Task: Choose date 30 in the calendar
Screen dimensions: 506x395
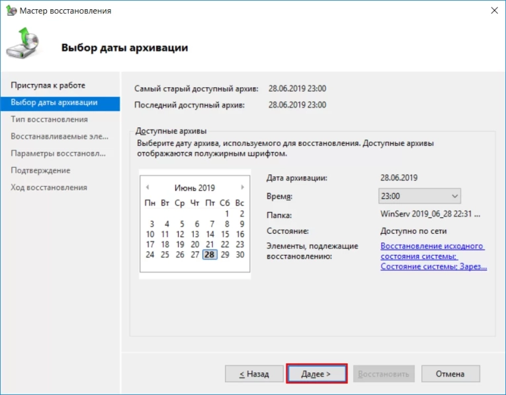Action: 240,255
